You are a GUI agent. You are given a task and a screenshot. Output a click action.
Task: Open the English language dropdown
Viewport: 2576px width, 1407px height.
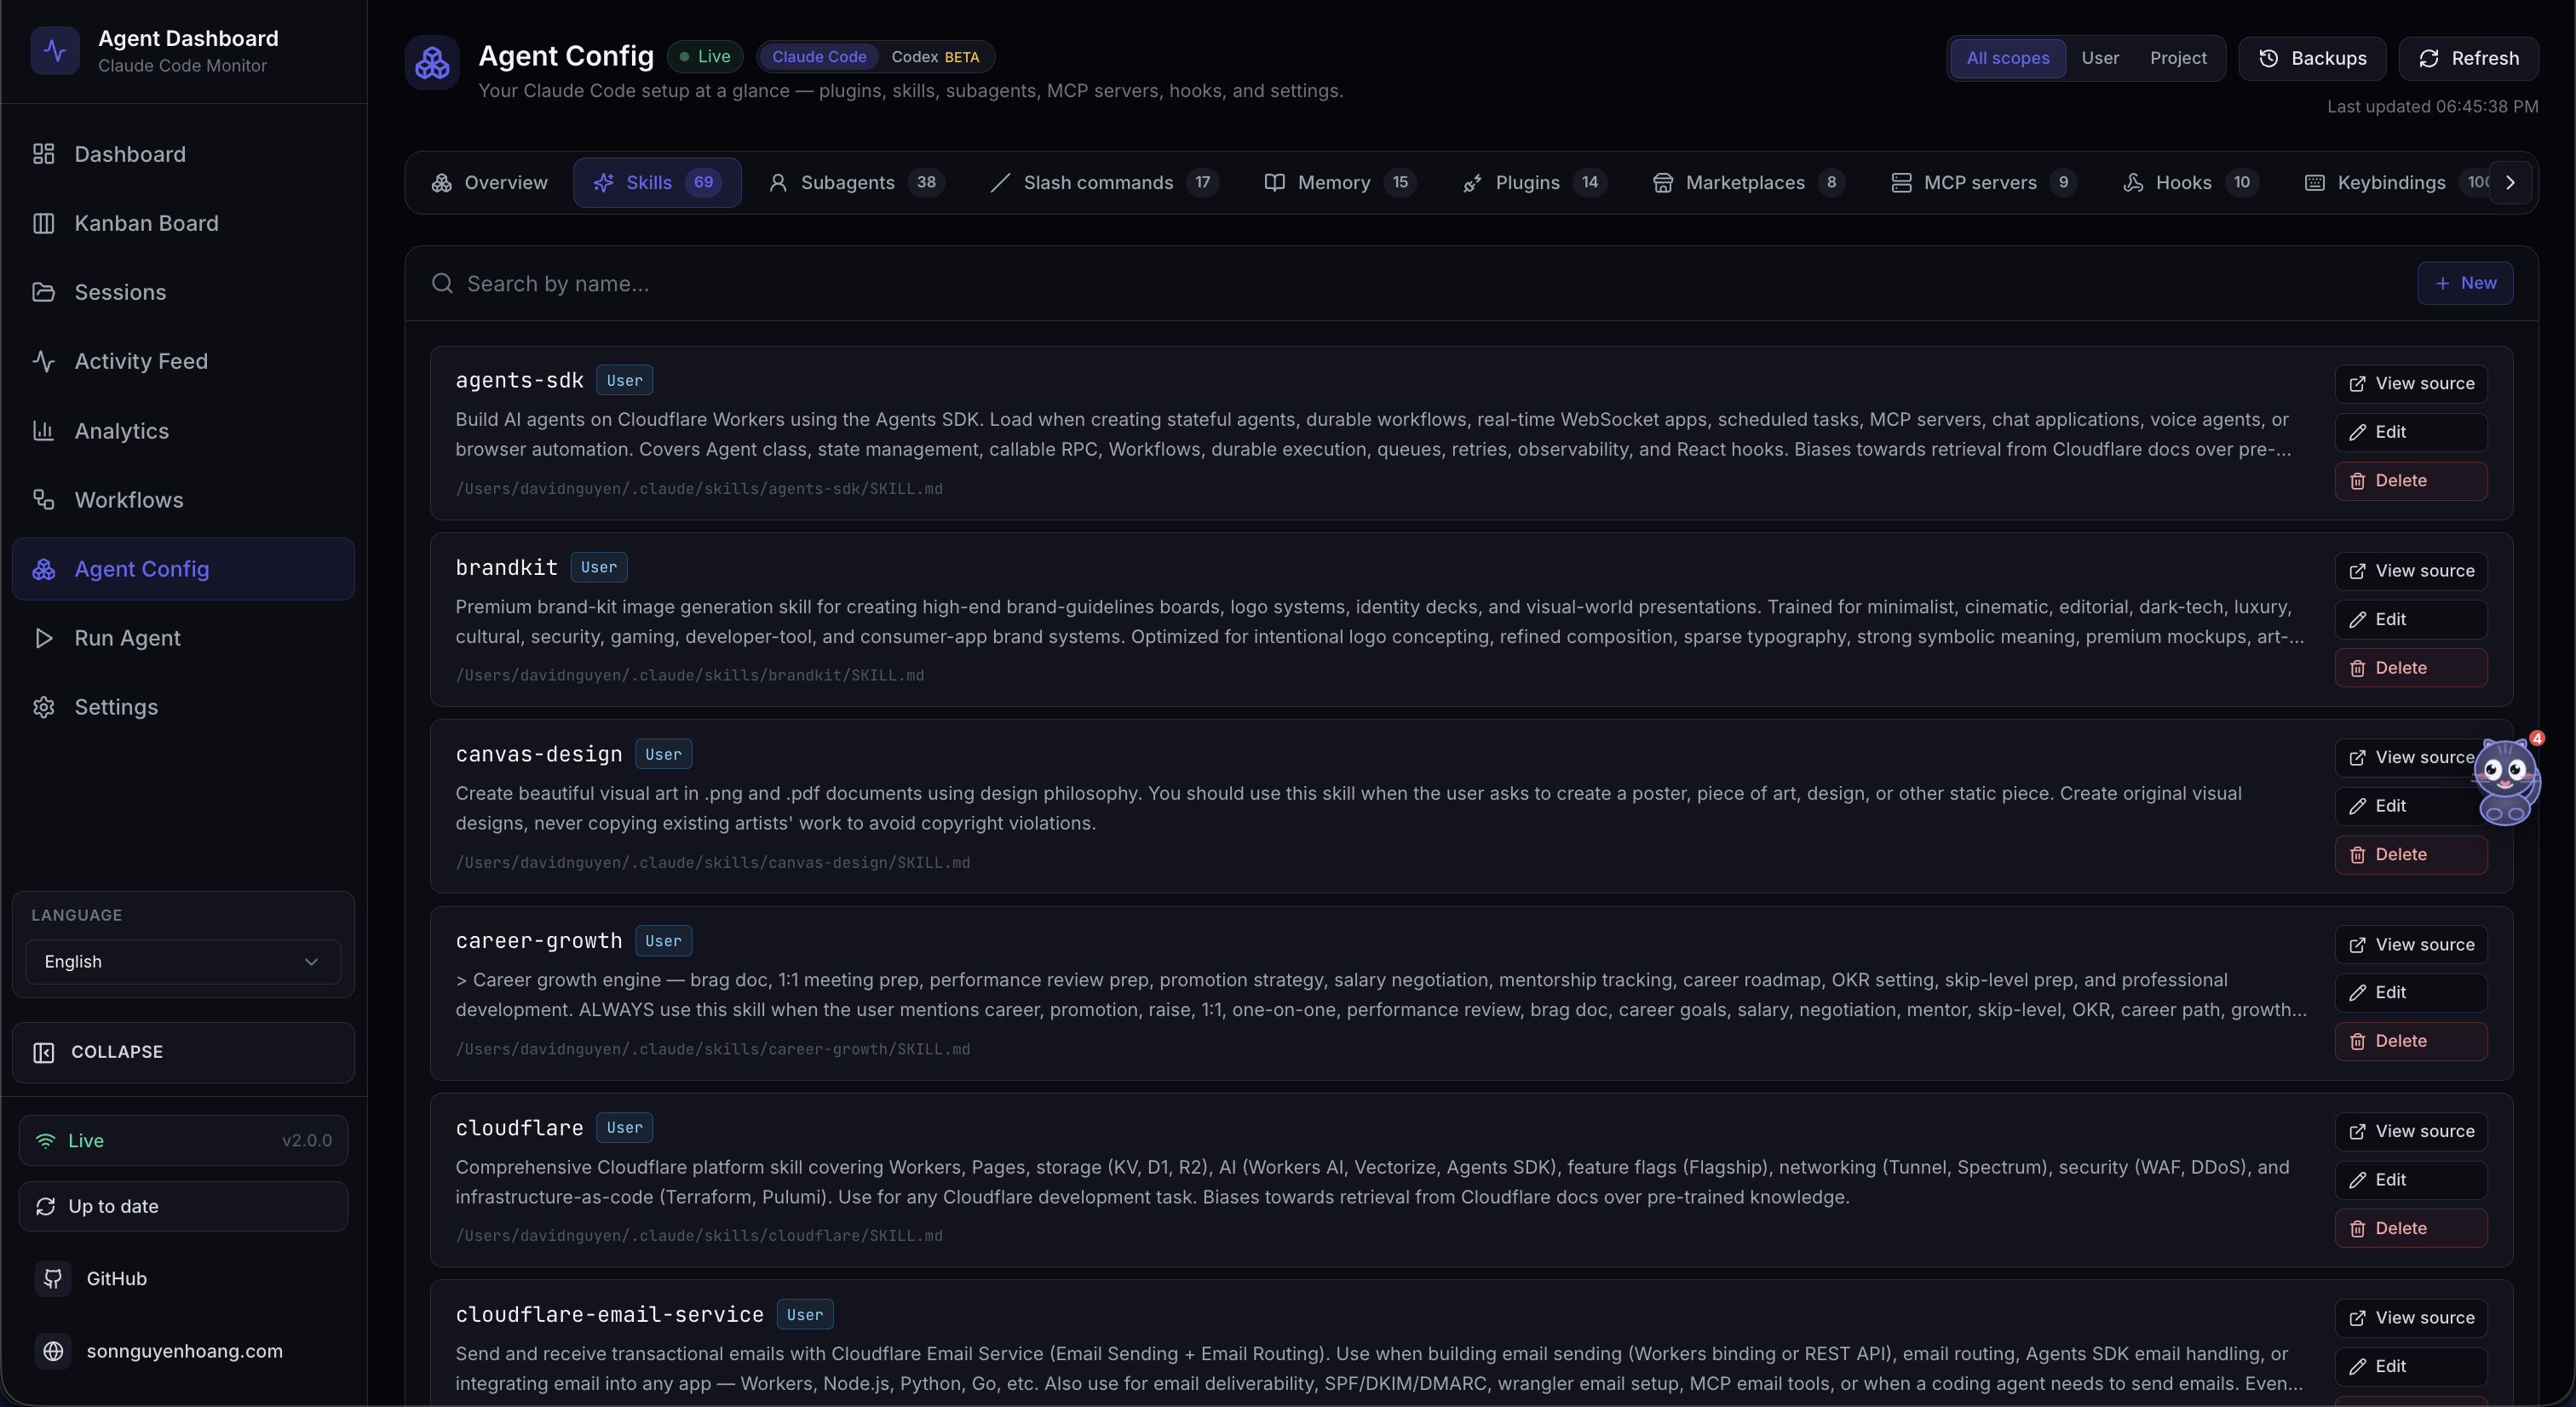click(183, 961)
